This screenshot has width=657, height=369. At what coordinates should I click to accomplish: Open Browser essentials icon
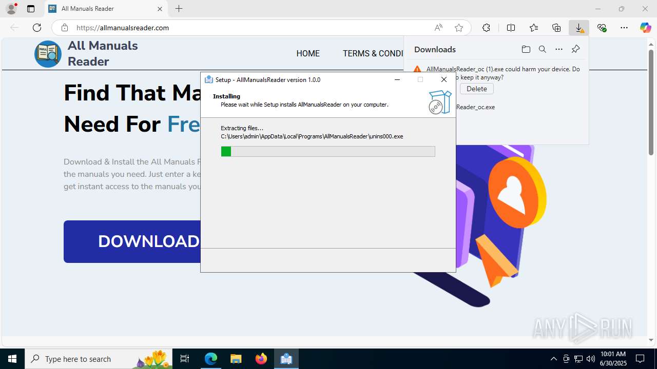click(x=602, y=28)
